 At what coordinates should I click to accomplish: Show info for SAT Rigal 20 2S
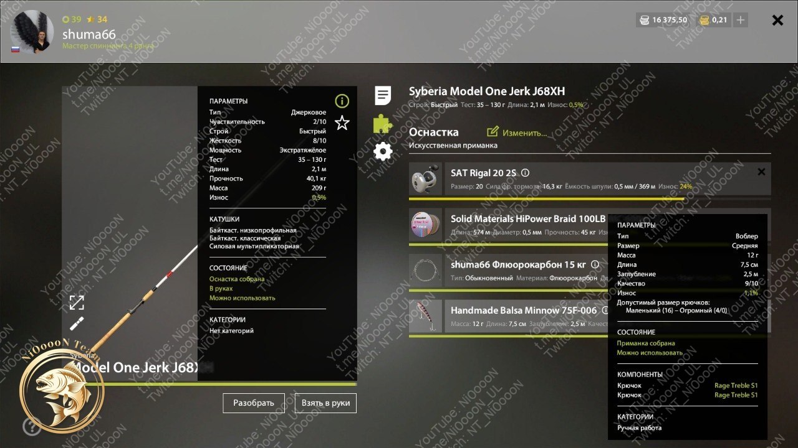coord(525,173)
